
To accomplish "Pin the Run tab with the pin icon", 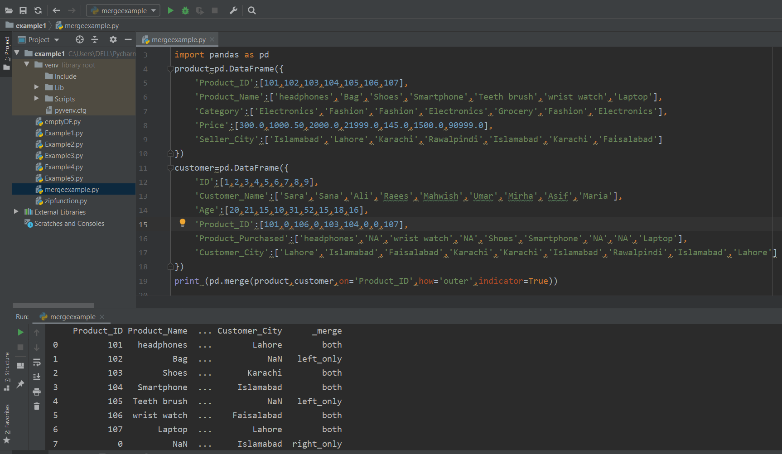I will 20,384.
